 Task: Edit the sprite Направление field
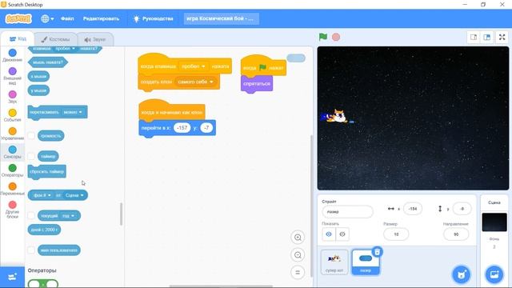456,234
